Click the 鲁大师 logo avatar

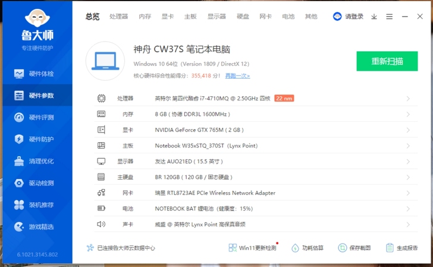click(x=37, y=18)
